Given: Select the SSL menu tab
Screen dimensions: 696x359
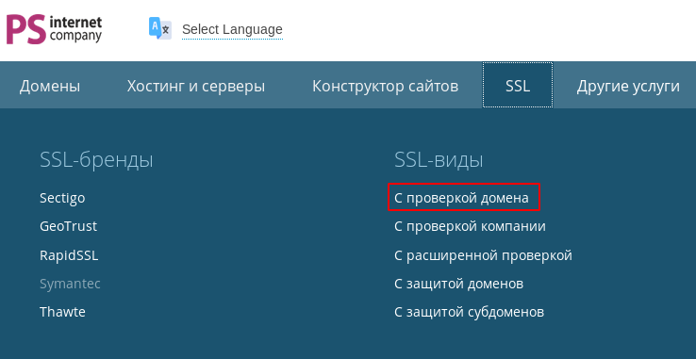Looking at the screenshot, I should tap(518, 85).
